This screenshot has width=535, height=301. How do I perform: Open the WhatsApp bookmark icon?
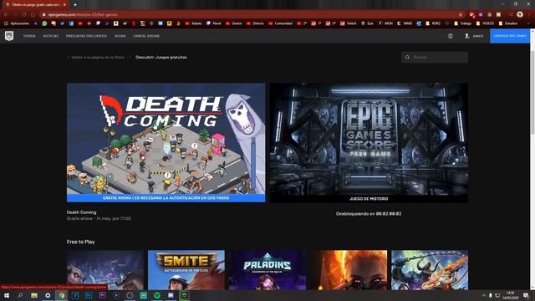click(x=44, y=23)
